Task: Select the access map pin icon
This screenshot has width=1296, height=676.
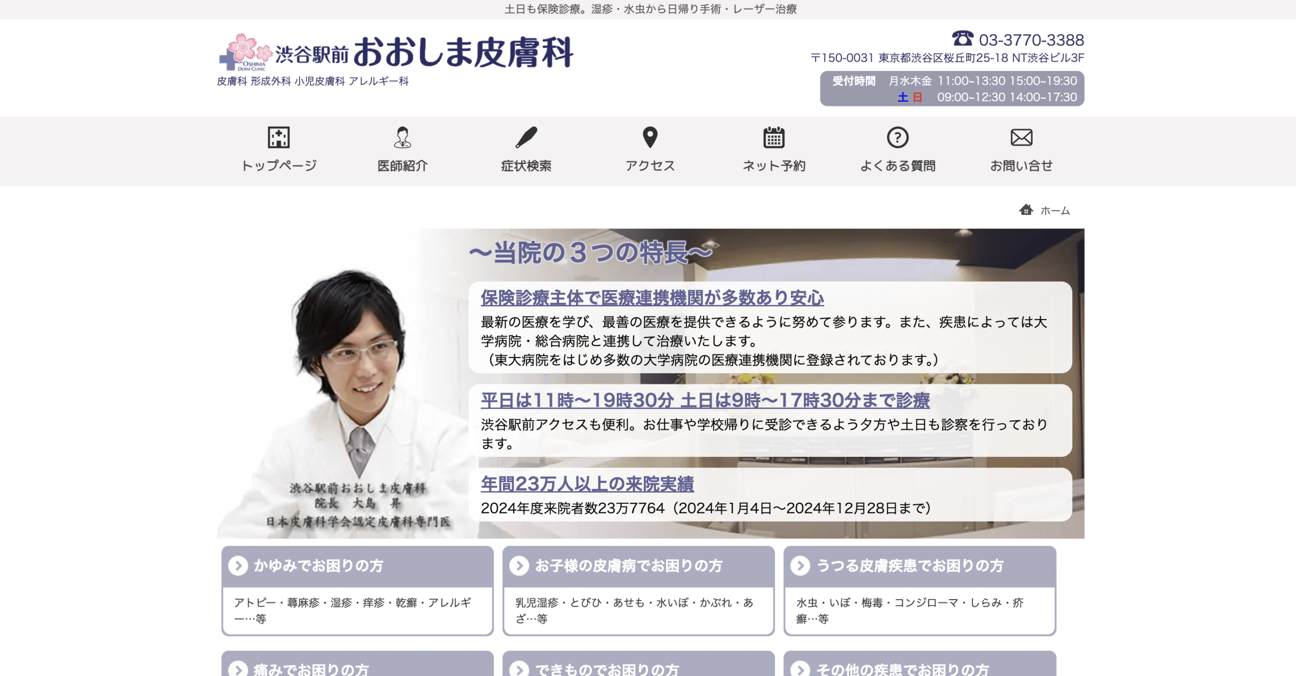Action: [650, 137]
